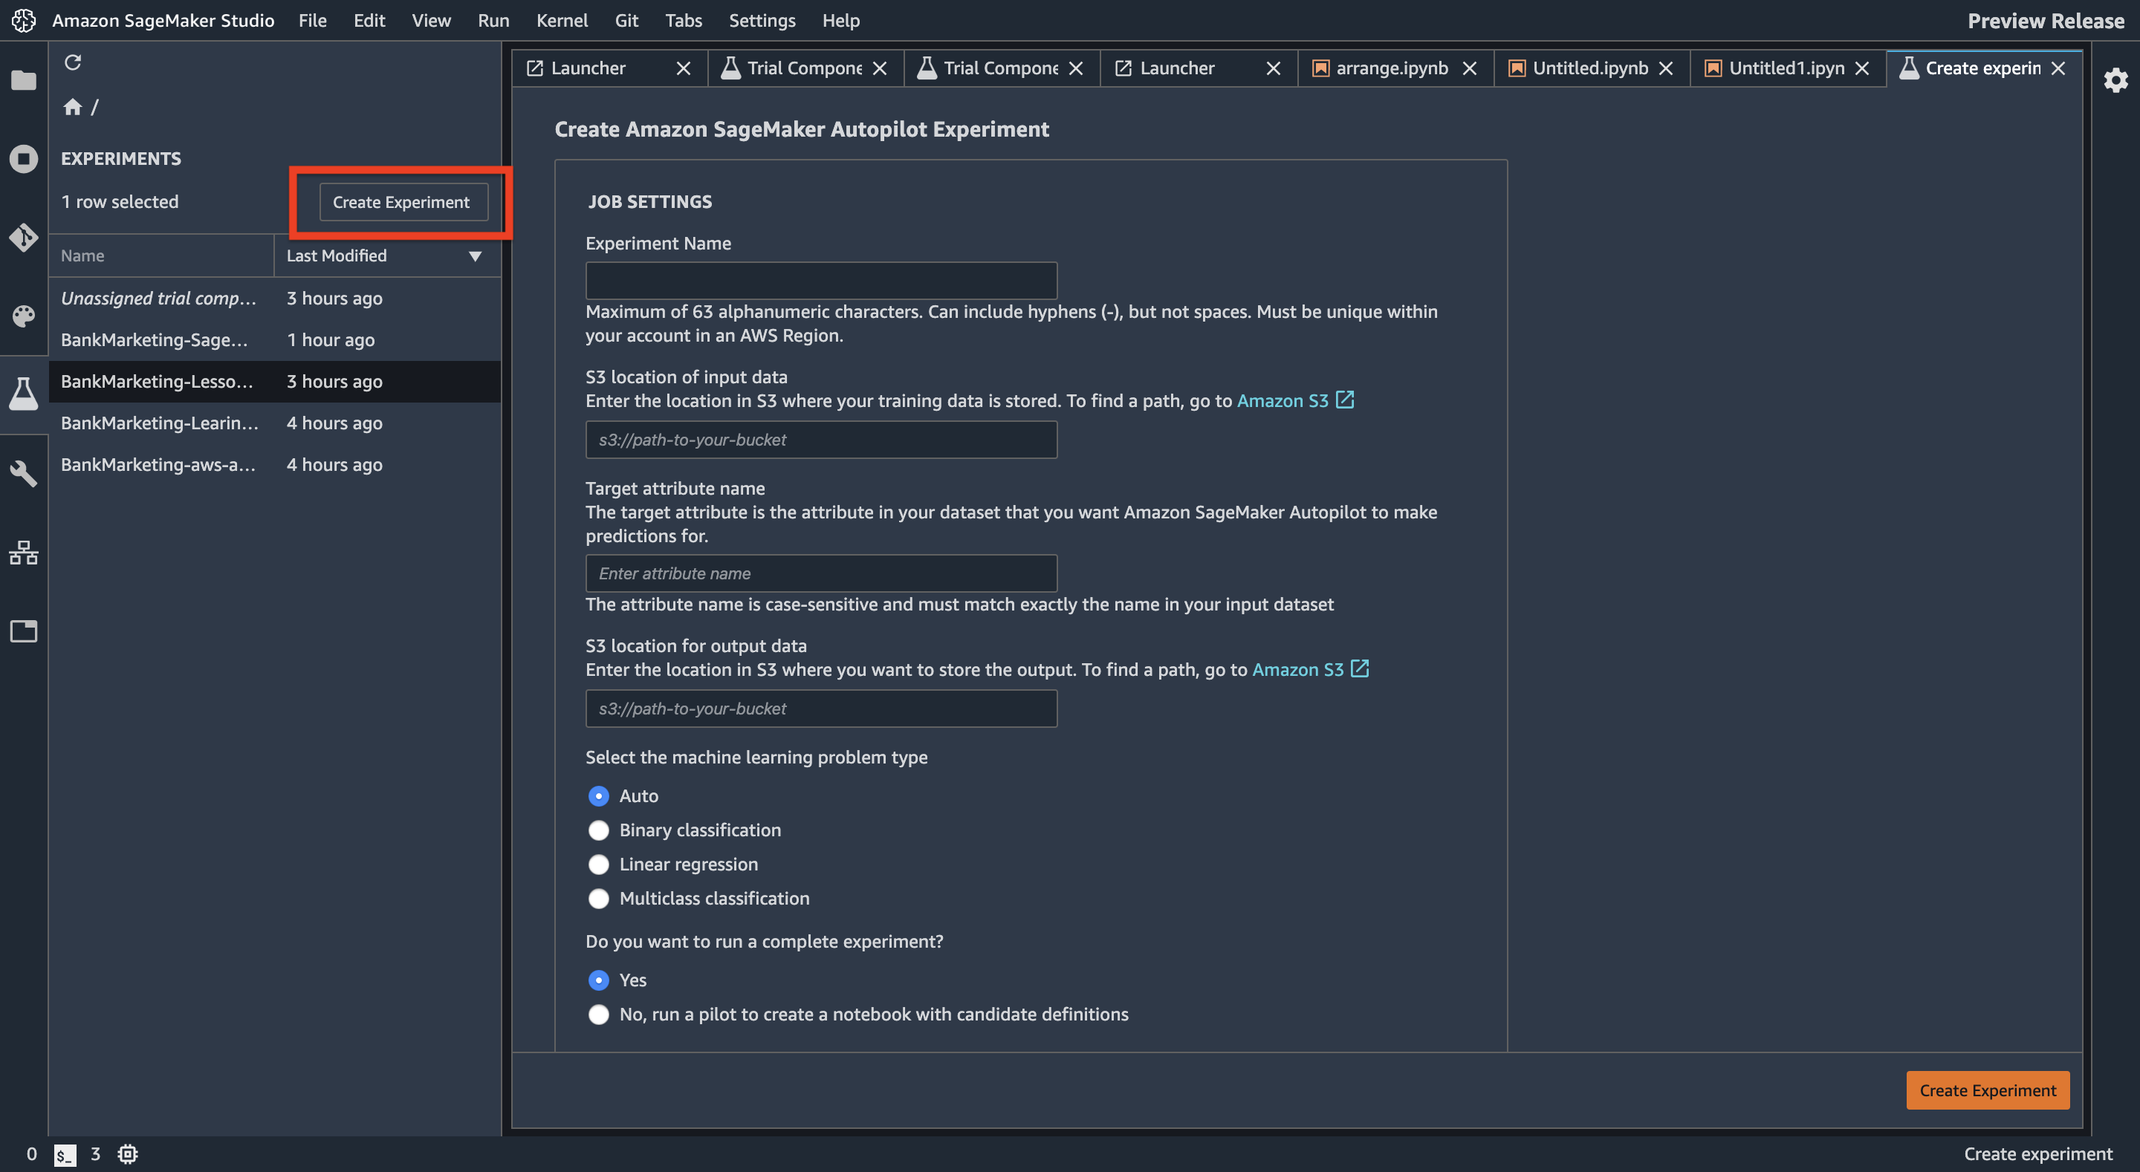Image resolution: width=2140 pixels, height=1172 pixels.
Task: Select the BankMarketing-Sage... experiment row
Action: click(274, 339)
